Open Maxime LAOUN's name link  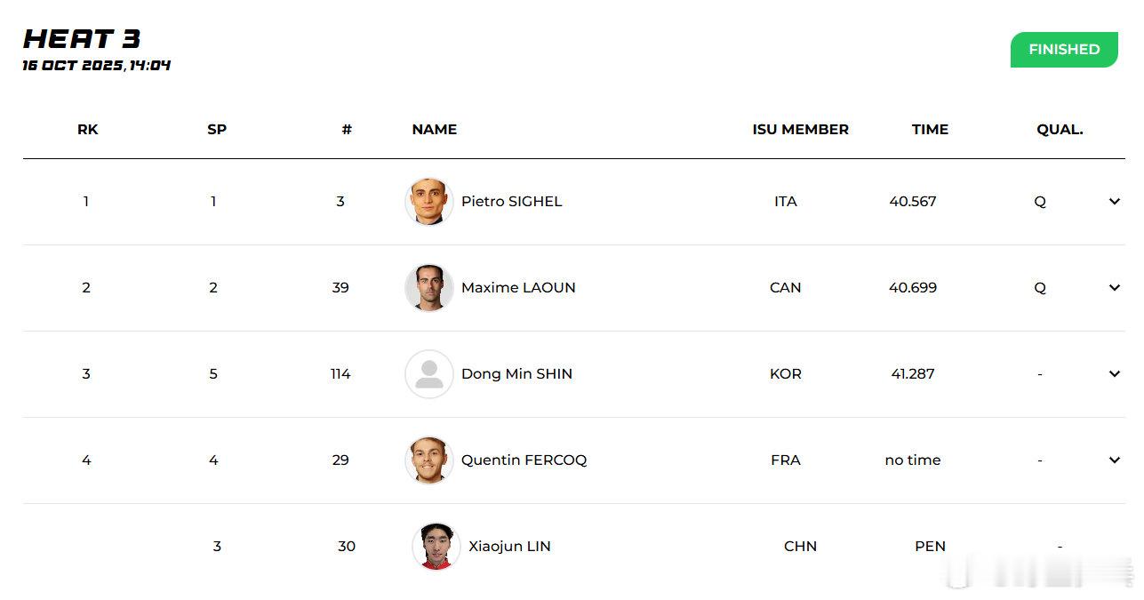(518, 288)
